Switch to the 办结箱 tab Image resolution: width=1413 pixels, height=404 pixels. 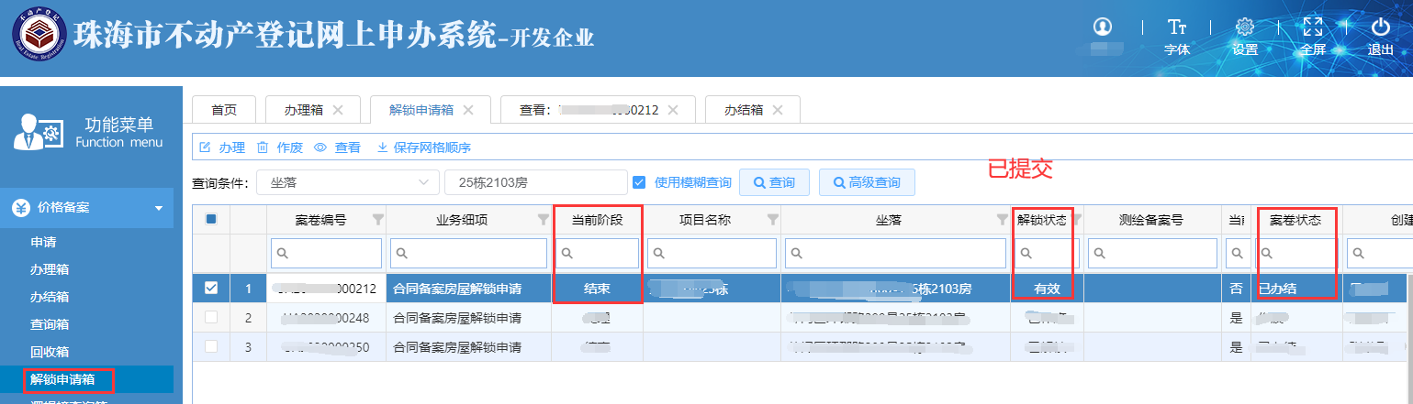(753, 110)
